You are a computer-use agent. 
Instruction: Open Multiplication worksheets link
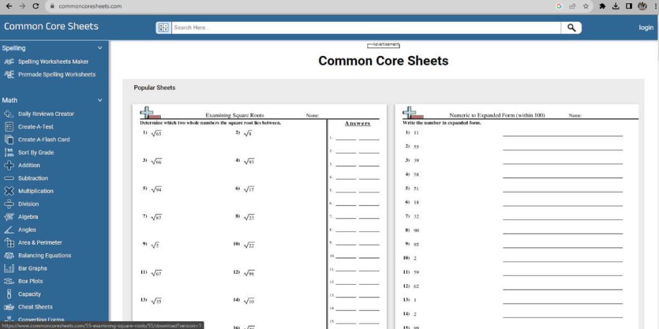pos(36,191)
